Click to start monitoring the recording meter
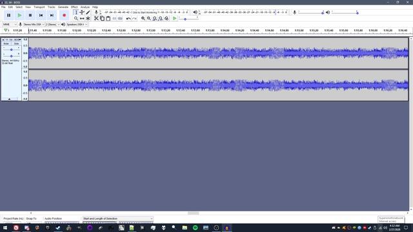The height and width of the screenshot is (232, 413). pyautogui.click(x=145, y=12)
